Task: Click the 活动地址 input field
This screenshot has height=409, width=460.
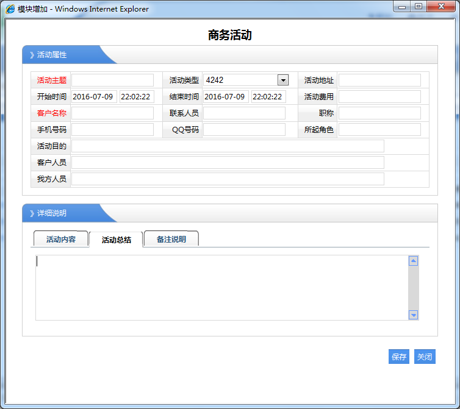Action: point(379,80)
